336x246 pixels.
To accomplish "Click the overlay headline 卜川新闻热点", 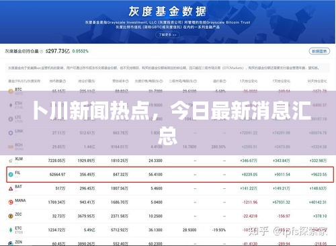I will point(91,111).
